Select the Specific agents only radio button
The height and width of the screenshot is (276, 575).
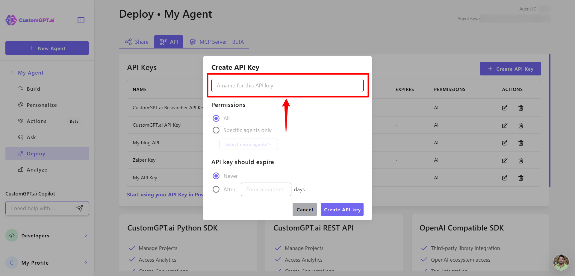(216, 130)
